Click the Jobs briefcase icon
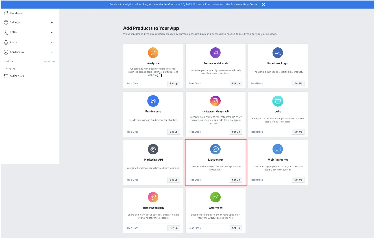Screen dimensions: 377x238 click(278, 101)
